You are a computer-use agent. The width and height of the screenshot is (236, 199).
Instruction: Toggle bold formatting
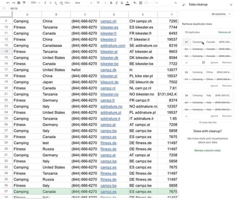tap(111, 3)
